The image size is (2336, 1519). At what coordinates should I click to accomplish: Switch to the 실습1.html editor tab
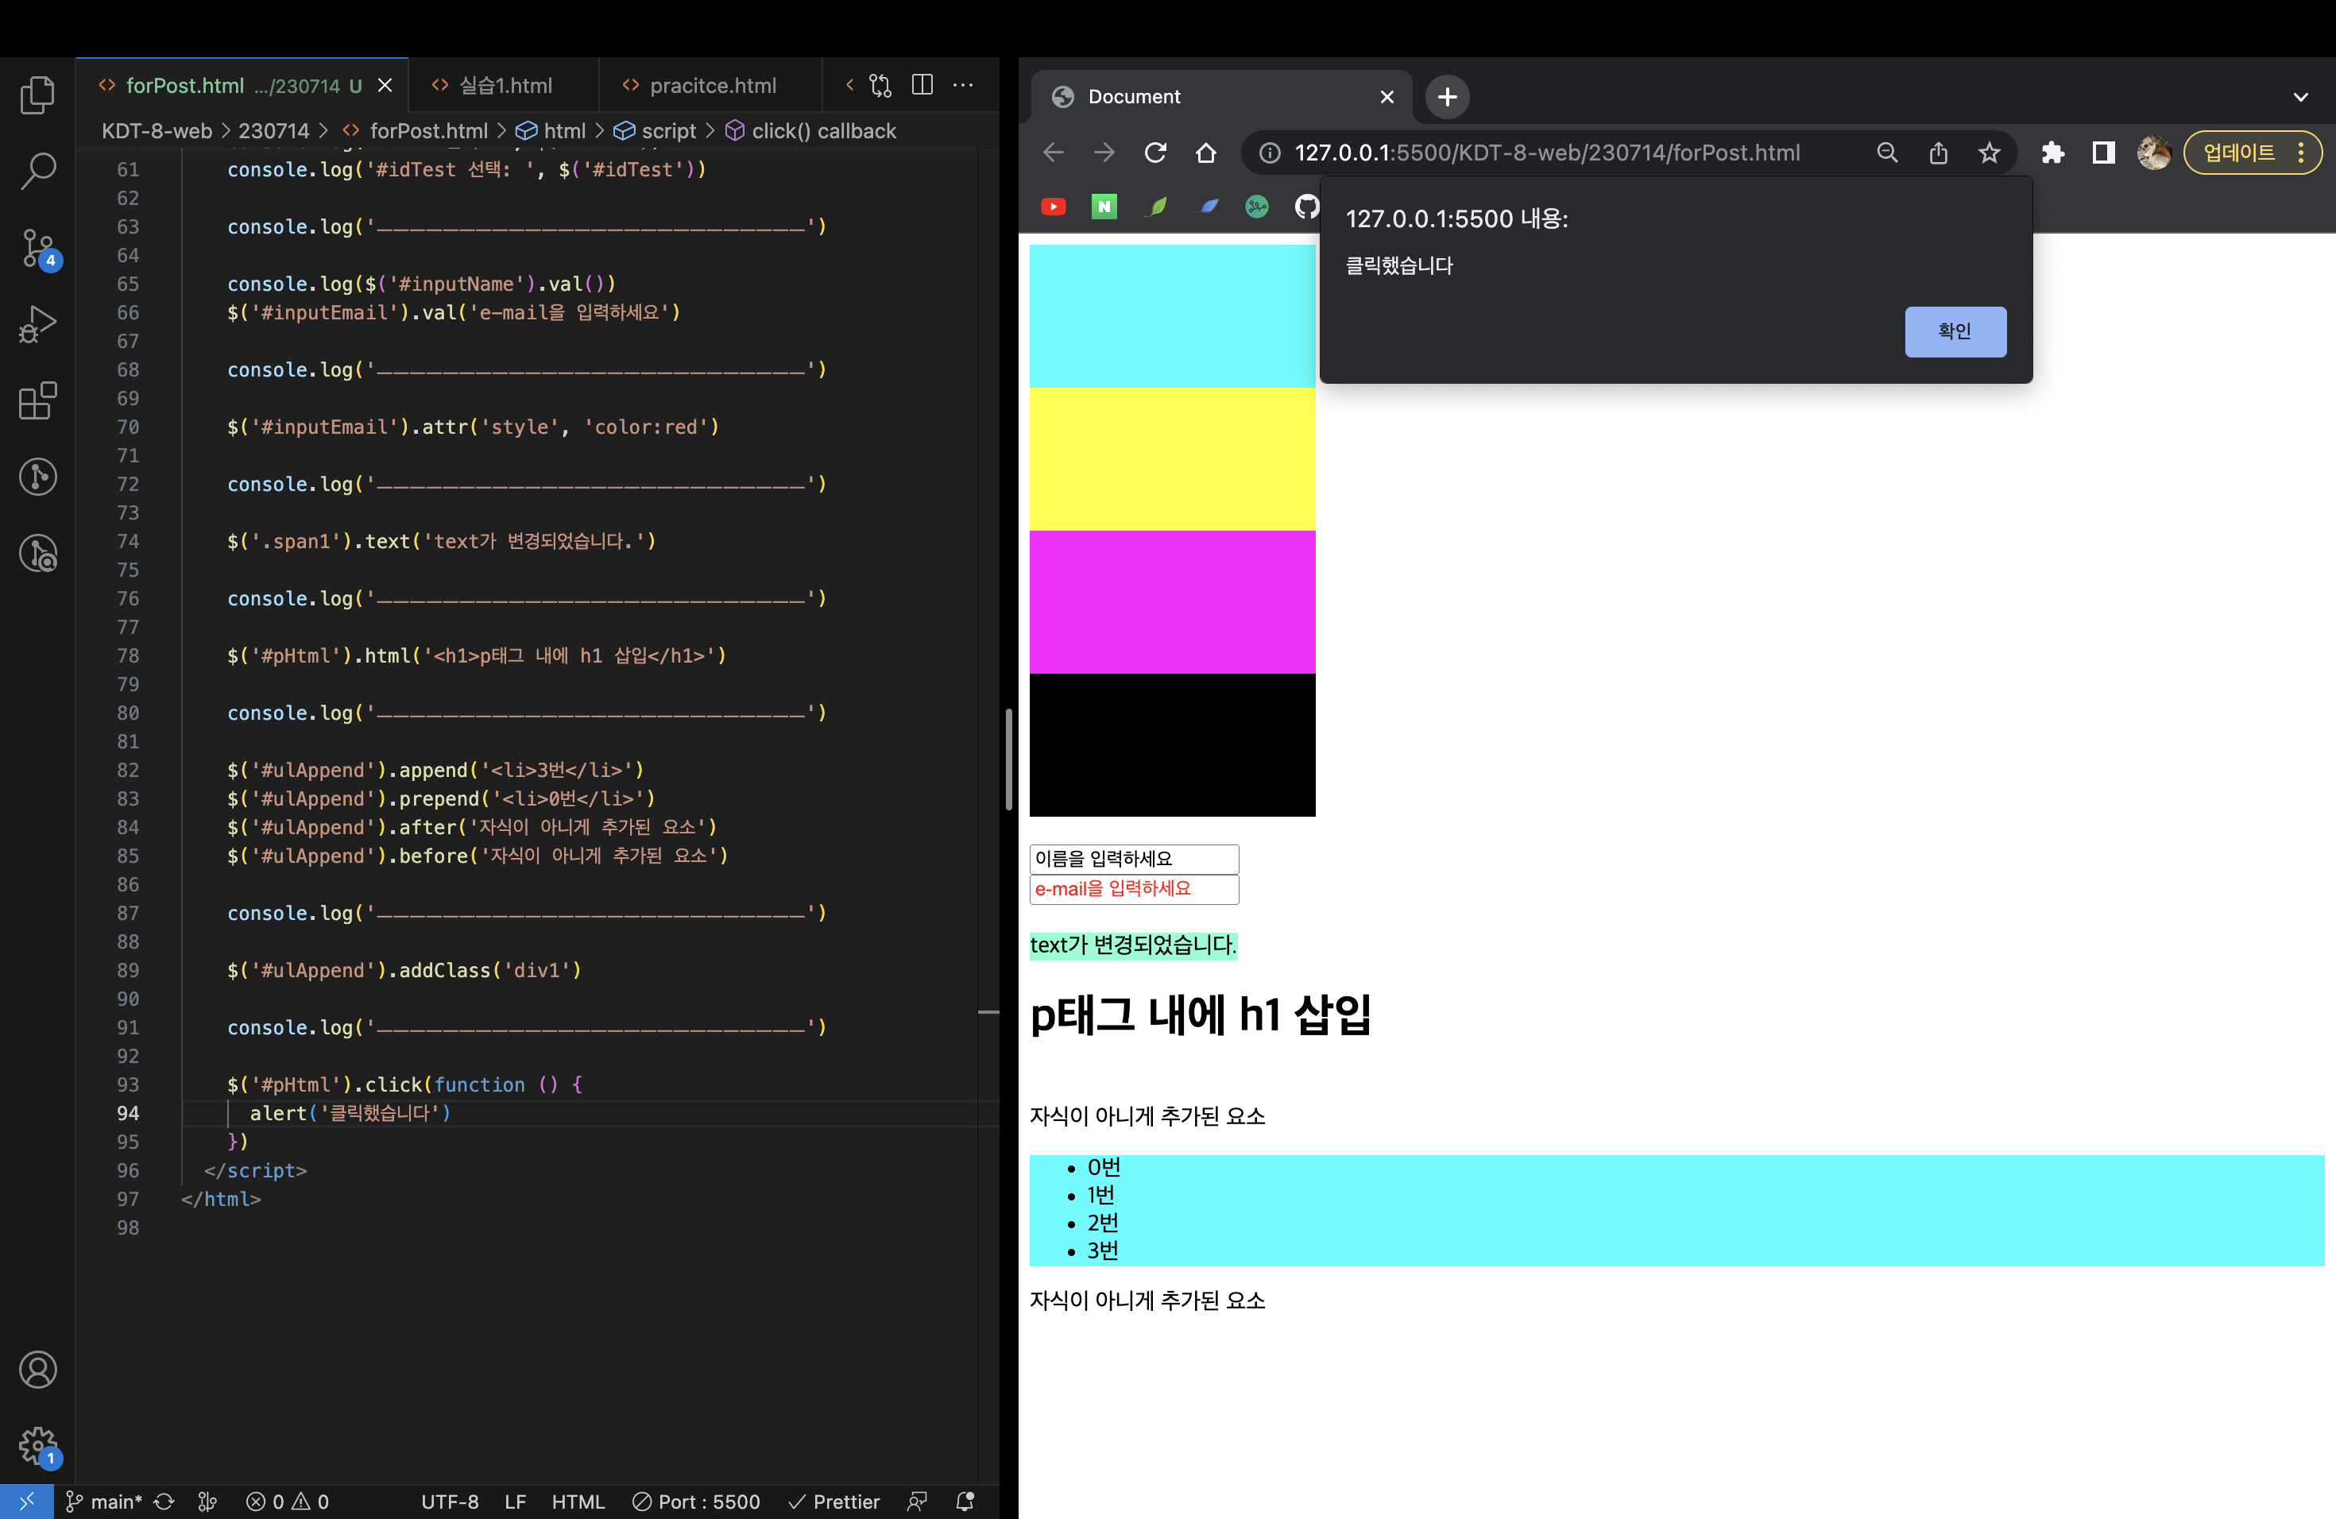coord(505,85)
